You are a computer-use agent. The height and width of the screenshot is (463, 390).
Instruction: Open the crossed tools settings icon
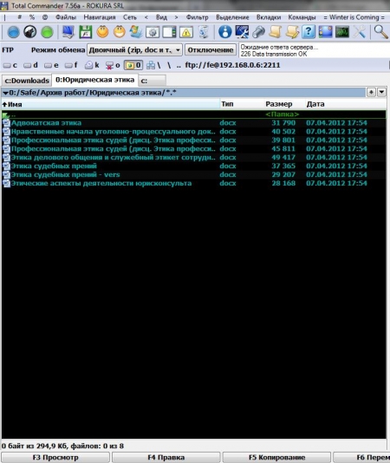coord(359,31)
